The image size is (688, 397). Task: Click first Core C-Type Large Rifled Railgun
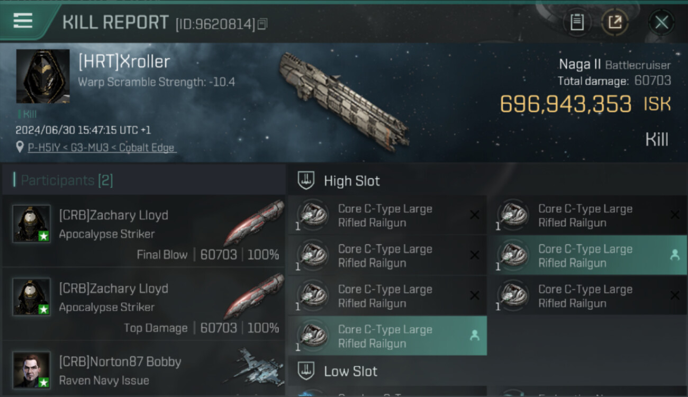click(x=387, y=215)
